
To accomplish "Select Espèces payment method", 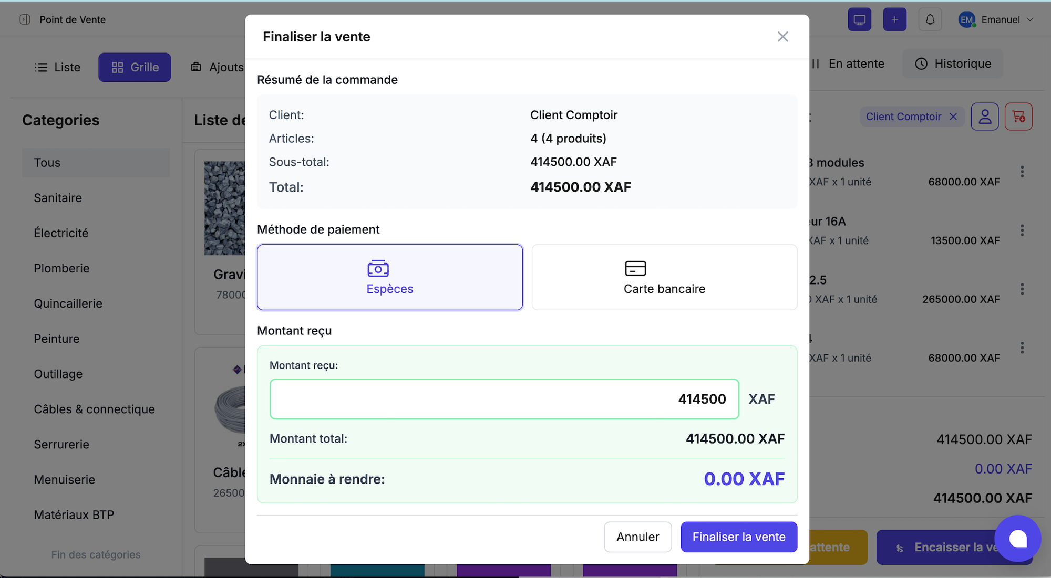I will point(389,277).
